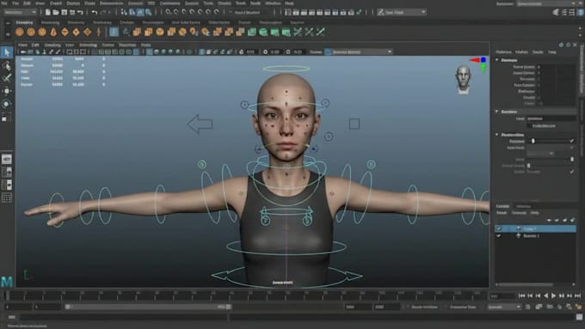This screenshot has height=329, width=585.
Task: Open the shelf options gear icon
Action: pyautogui.click(x=8, y=34)
